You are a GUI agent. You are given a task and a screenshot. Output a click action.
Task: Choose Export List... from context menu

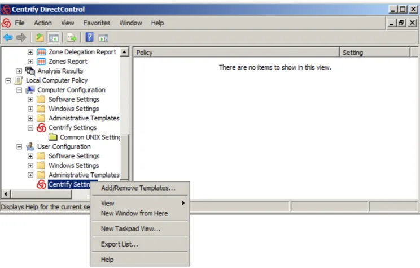pos(140,244)
